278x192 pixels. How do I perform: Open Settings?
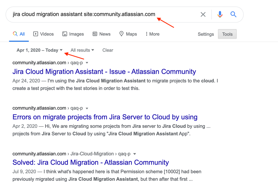click(x=206, y=34)
